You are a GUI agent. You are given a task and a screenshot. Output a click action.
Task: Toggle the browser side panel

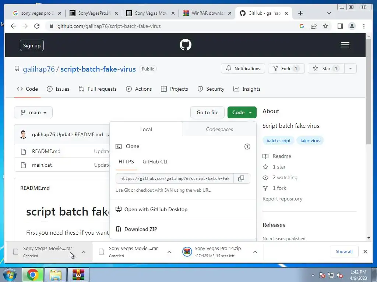coord(340,26)
